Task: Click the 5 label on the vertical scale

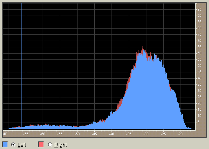Action: (198, 122)
